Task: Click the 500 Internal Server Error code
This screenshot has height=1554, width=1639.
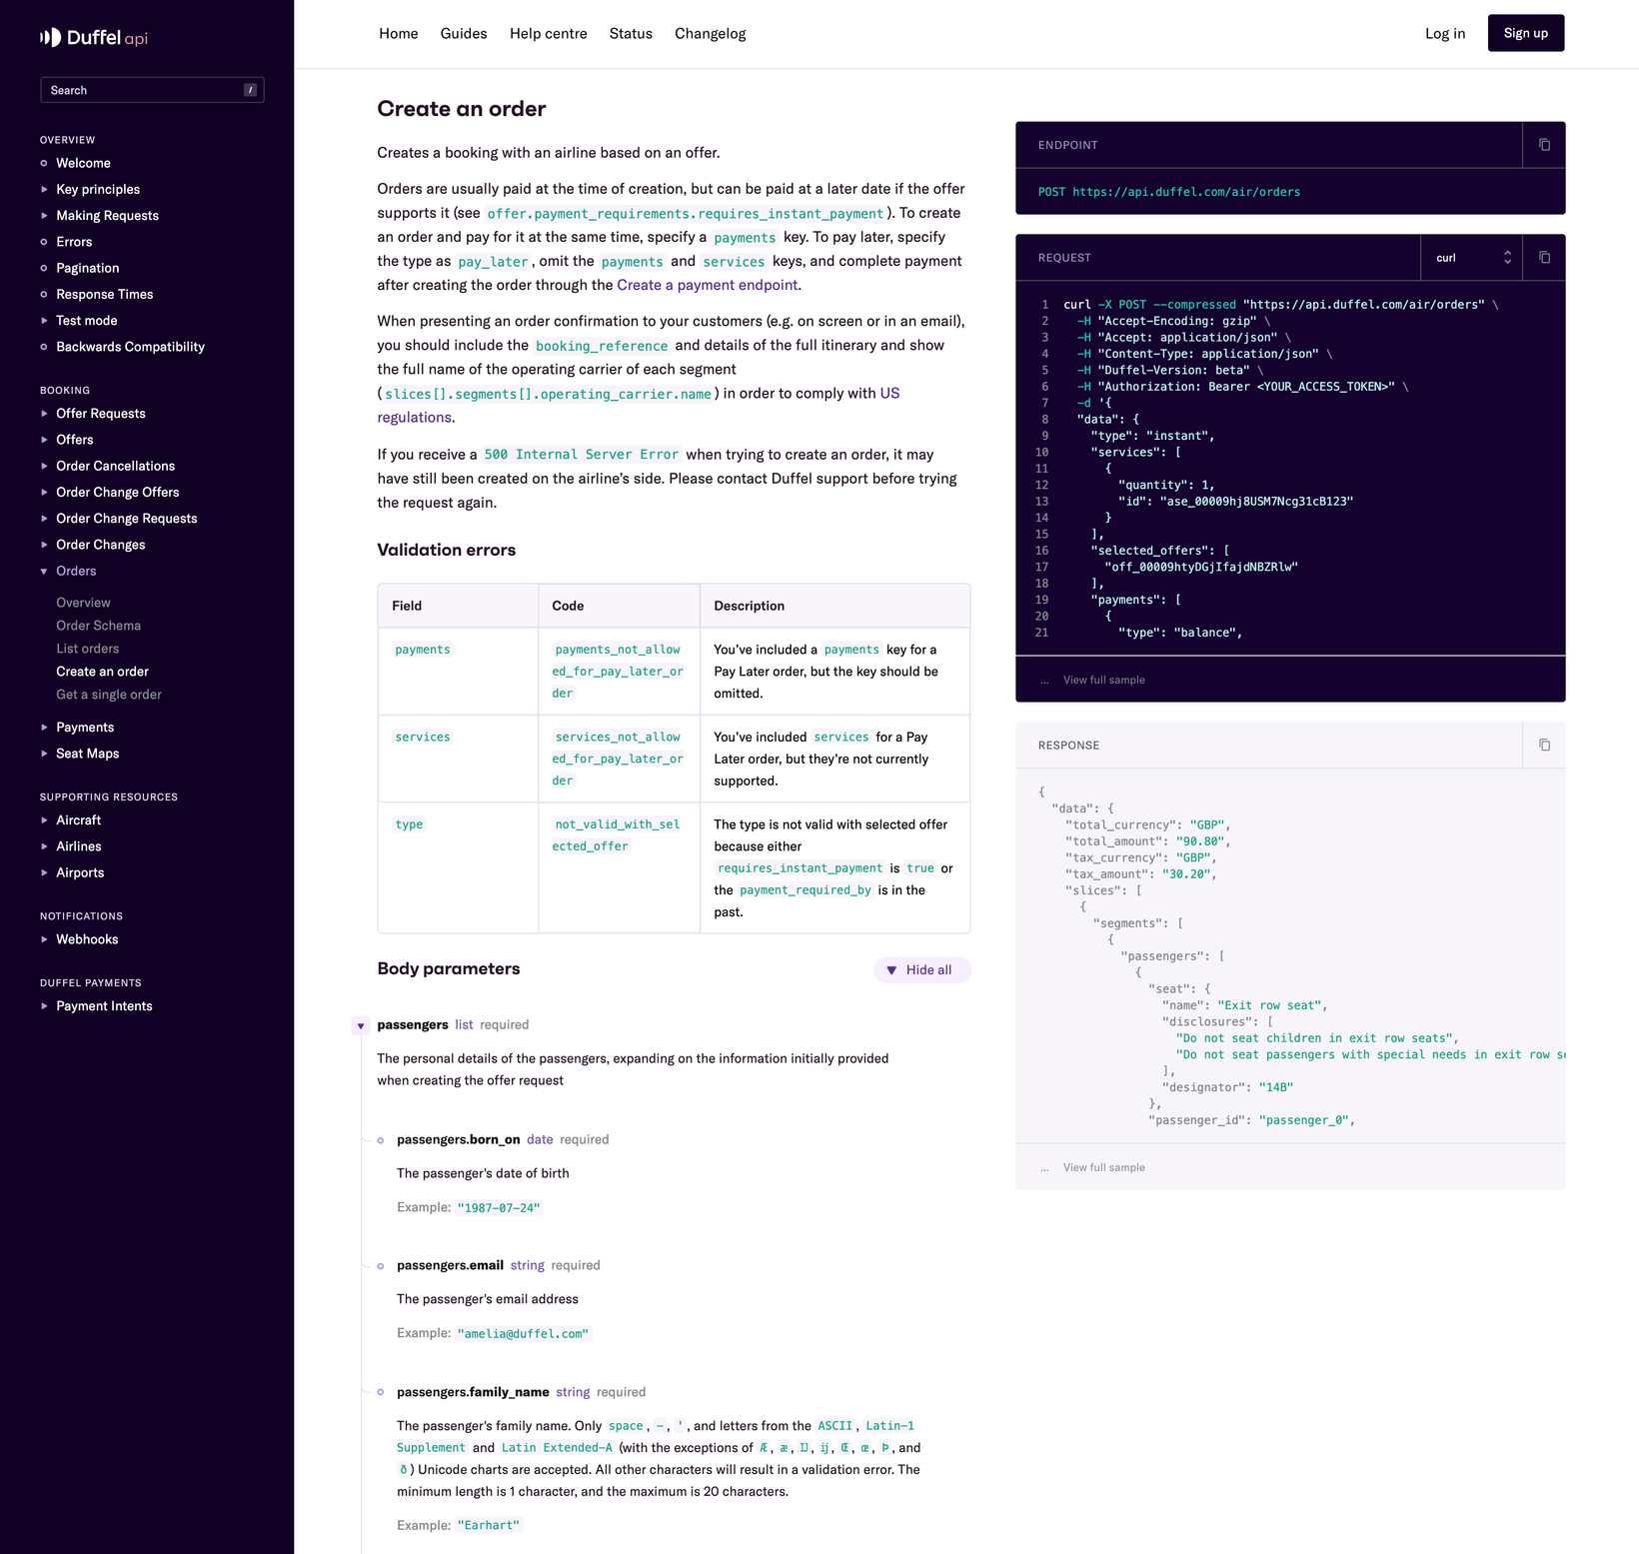Action: pyautogui.click(x=581, y=455)
